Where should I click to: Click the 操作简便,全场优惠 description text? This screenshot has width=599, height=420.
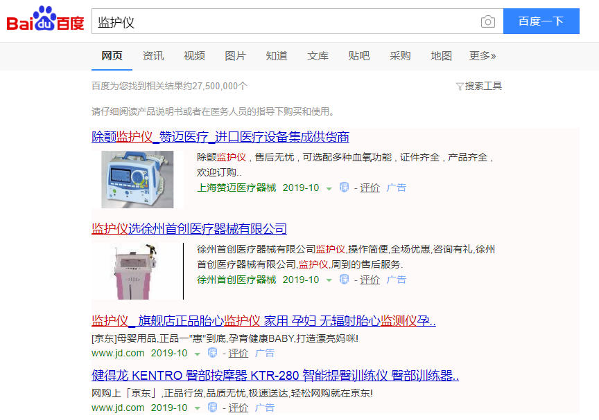click(346, 257)
